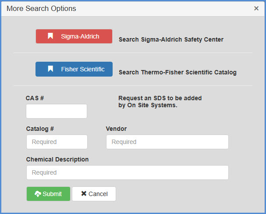Click into the Catalog # input box
This screenshot has height=214, width=266.
57,142
